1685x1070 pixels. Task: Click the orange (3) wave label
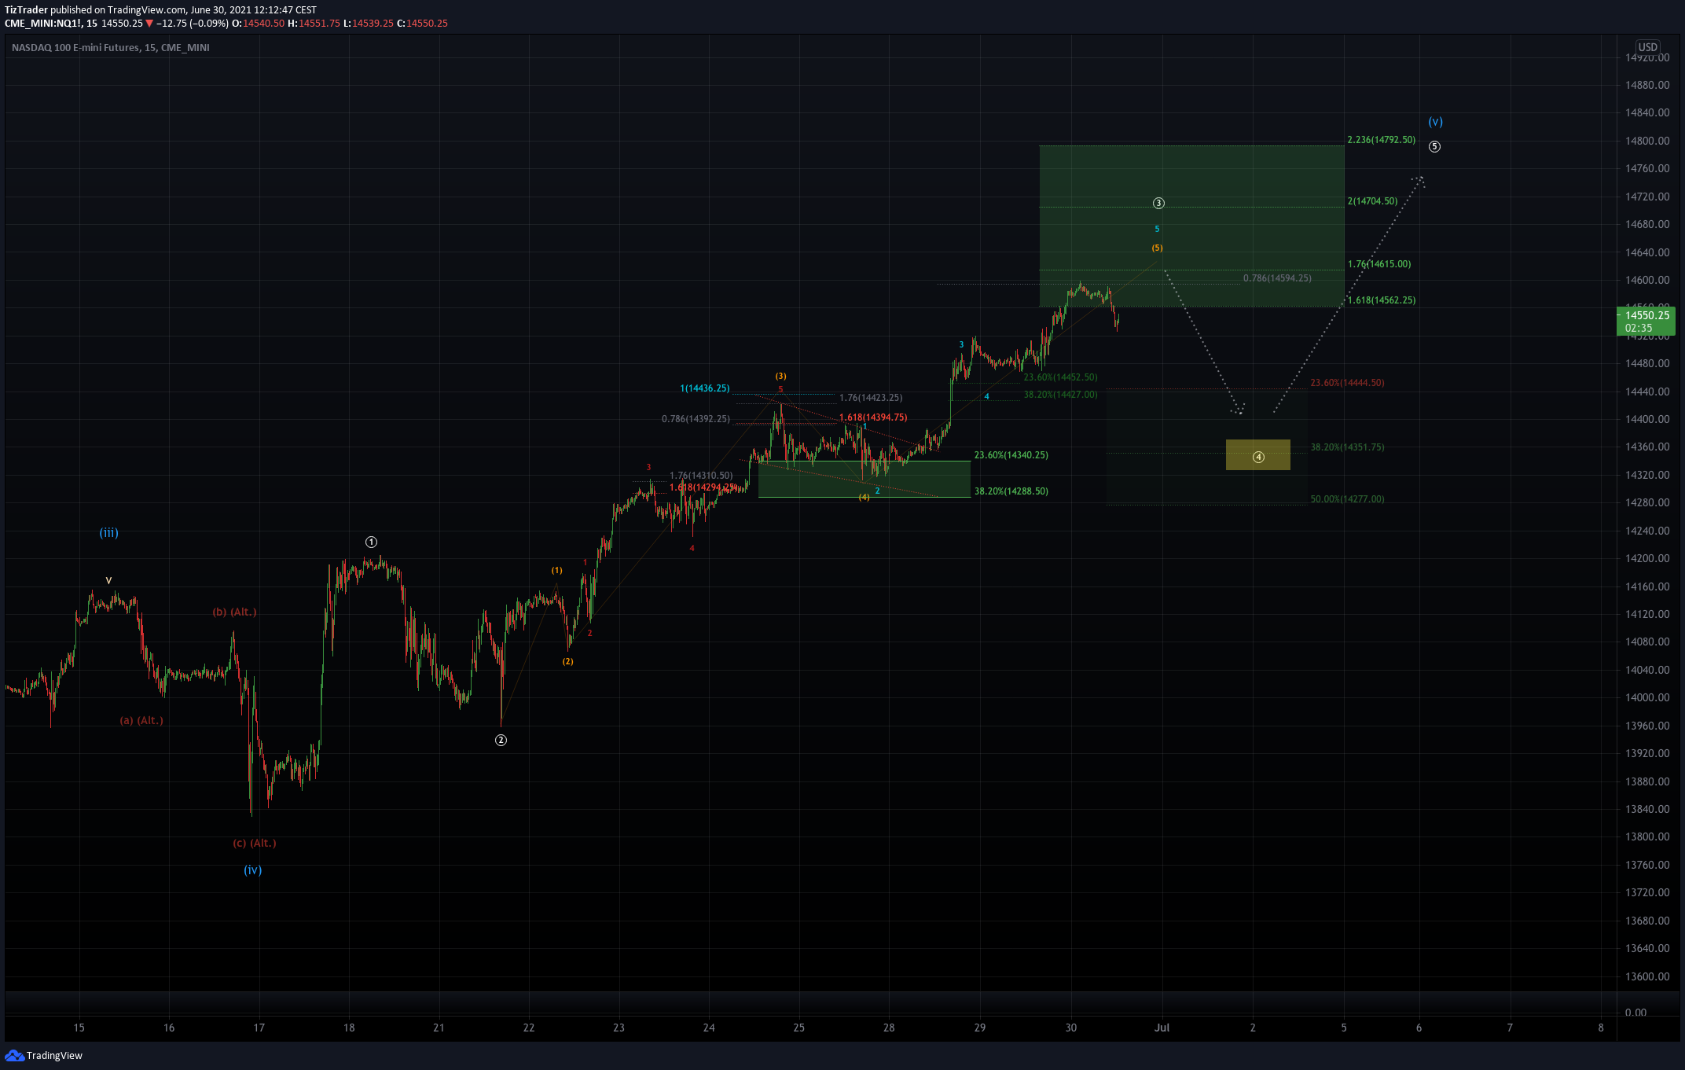click(x=780, y=376)
